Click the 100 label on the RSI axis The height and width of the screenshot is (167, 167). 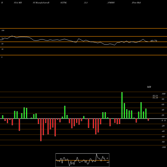[3, 30]
